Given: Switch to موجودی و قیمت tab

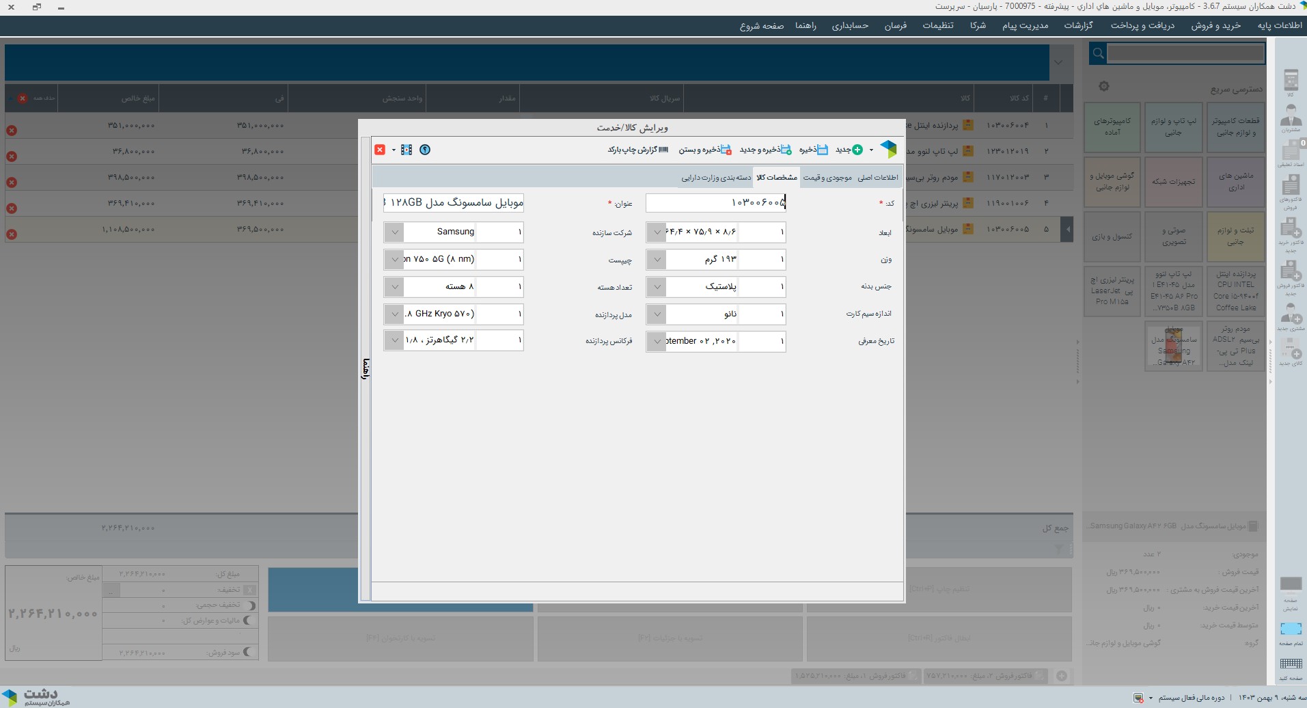Looking at the screenshot, I should coord(827,178).
